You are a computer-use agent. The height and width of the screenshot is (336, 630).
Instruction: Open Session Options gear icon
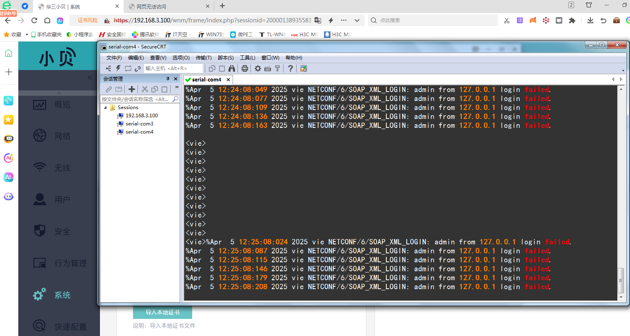pos(258,68)
